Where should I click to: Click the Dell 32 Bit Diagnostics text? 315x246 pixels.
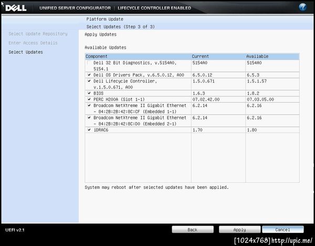[x=135, y=66]
